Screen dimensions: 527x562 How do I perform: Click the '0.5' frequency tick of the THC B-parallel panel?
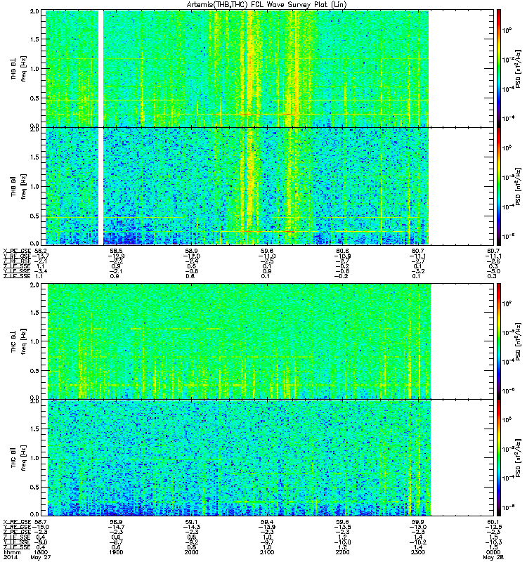click(34, 487)
